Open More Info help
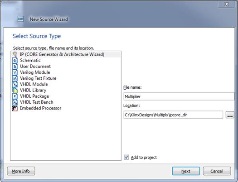Screen dimensions: 238x182 (21, 171)
